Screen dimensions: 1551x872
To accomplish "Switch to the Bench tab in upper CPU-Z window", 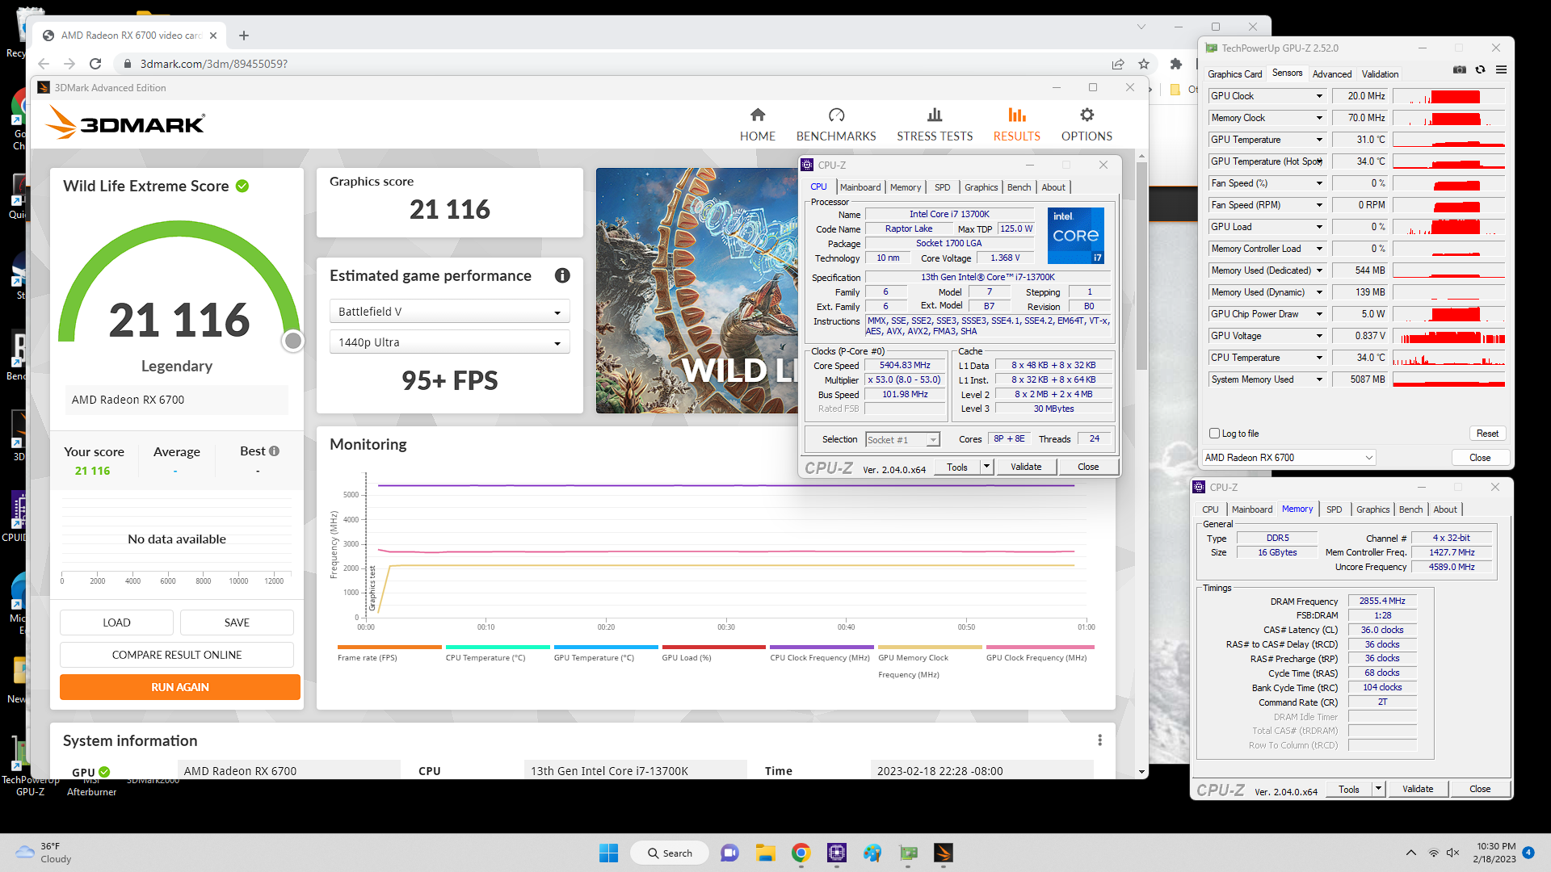I will 1019,187.
